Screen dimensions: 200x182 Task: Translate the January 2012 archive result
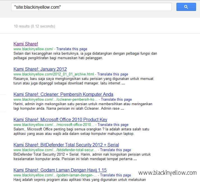(x=113, y=74)
